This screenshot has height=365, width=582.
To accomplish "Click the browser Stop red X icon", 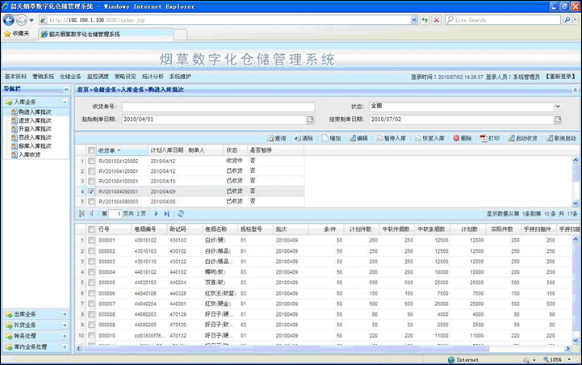I will (x=437, y=20).
